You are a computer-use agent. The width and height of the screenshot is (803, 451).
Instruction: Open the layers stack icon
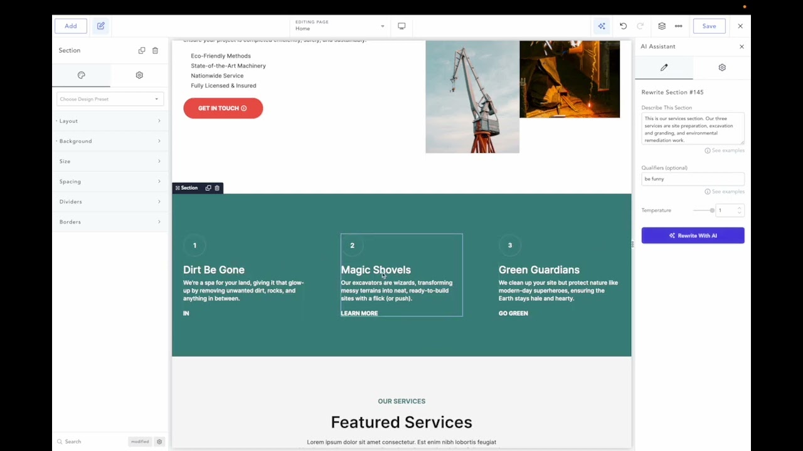pyautogui.click(x=662, y=26)
